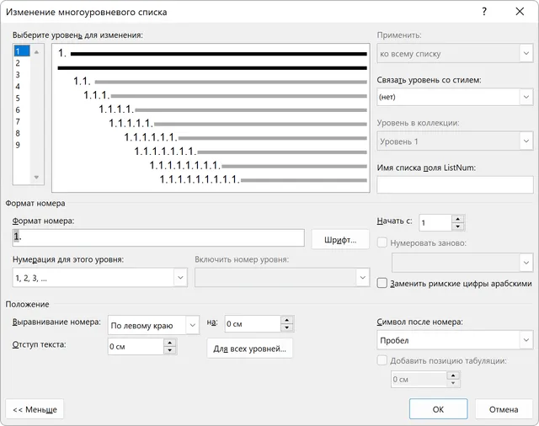Select level 9 in the level list

click(x=22, y=145)
